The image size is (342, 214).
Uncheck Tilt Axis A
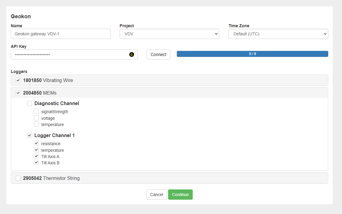(x=37, y=156)
